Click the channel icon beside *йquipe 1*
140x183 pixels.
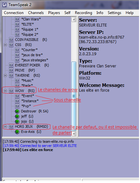point(17,29)
